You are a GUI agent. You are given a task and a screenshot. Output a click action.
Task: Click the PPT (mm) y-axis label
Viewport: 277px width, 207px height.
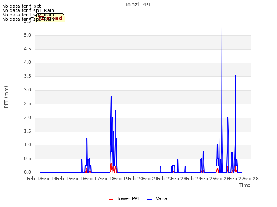coord(6,97)
